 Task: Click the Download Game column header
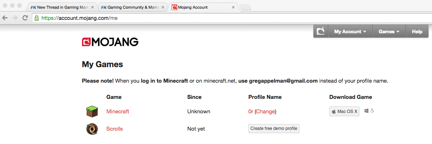[x=351, y=97]
